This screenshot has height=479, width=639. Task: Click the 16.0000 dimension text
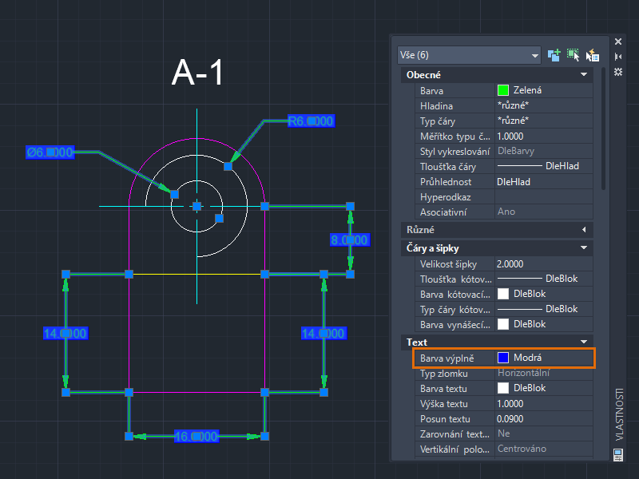[x=196, y=436]
